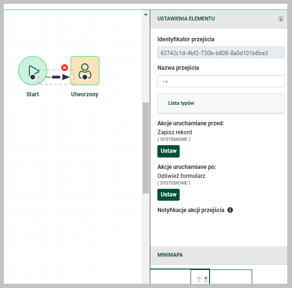Image resolution: width=292 pixels, height=288 pixels.
Task: Click the connection dot on Utworzony node
Action: pyautogui.click(x=84, y=77)
